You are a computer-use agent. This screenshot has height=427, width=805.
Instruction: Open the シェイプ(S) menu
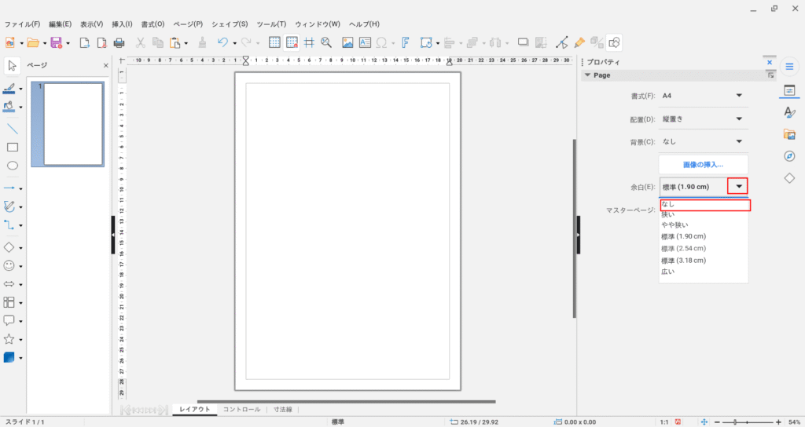pyautogui.click(x=230, y=24)
